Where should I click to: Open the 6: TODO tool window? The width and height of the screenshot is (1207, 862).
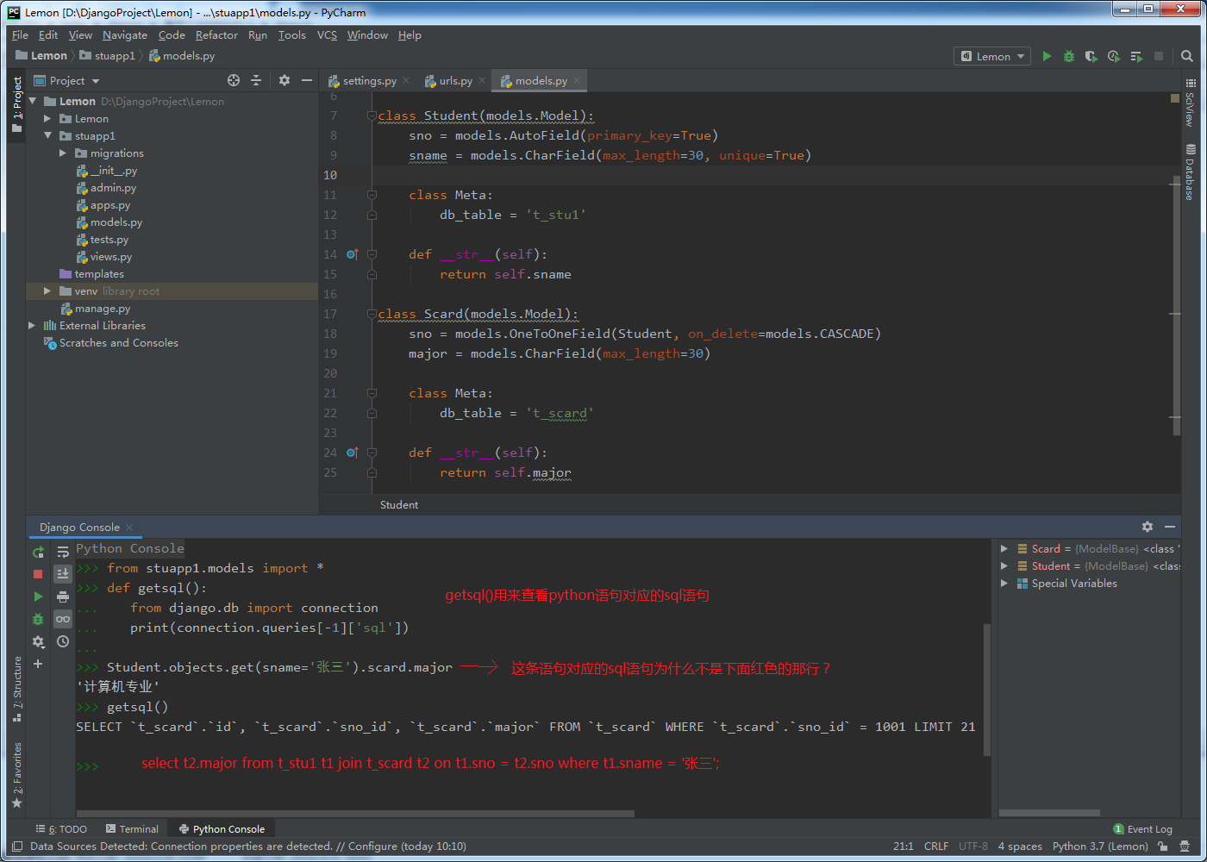click(x=61, y=829)
